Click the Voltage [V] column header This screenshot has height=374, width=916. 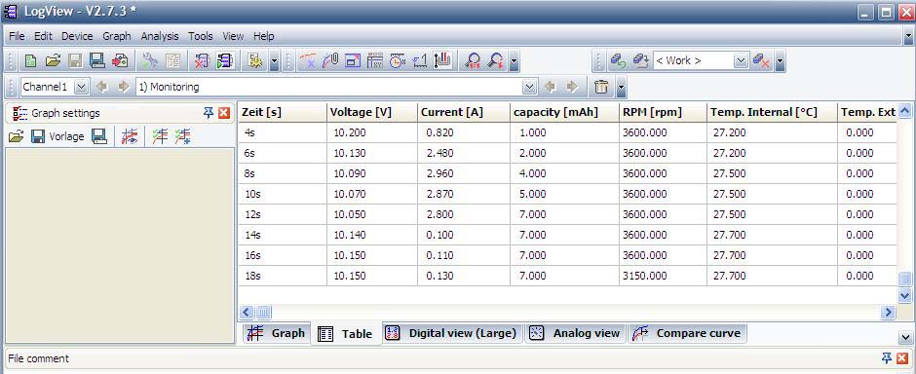[x=371, y=112]
